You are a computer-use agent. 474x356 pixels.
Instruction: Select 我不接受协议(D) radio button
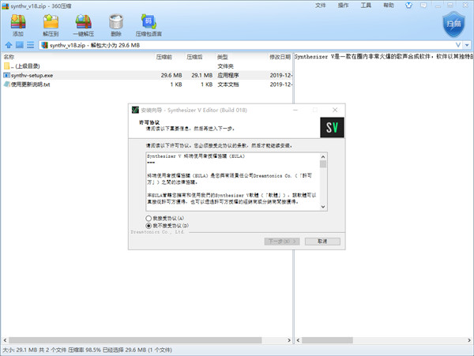point(149,226)
